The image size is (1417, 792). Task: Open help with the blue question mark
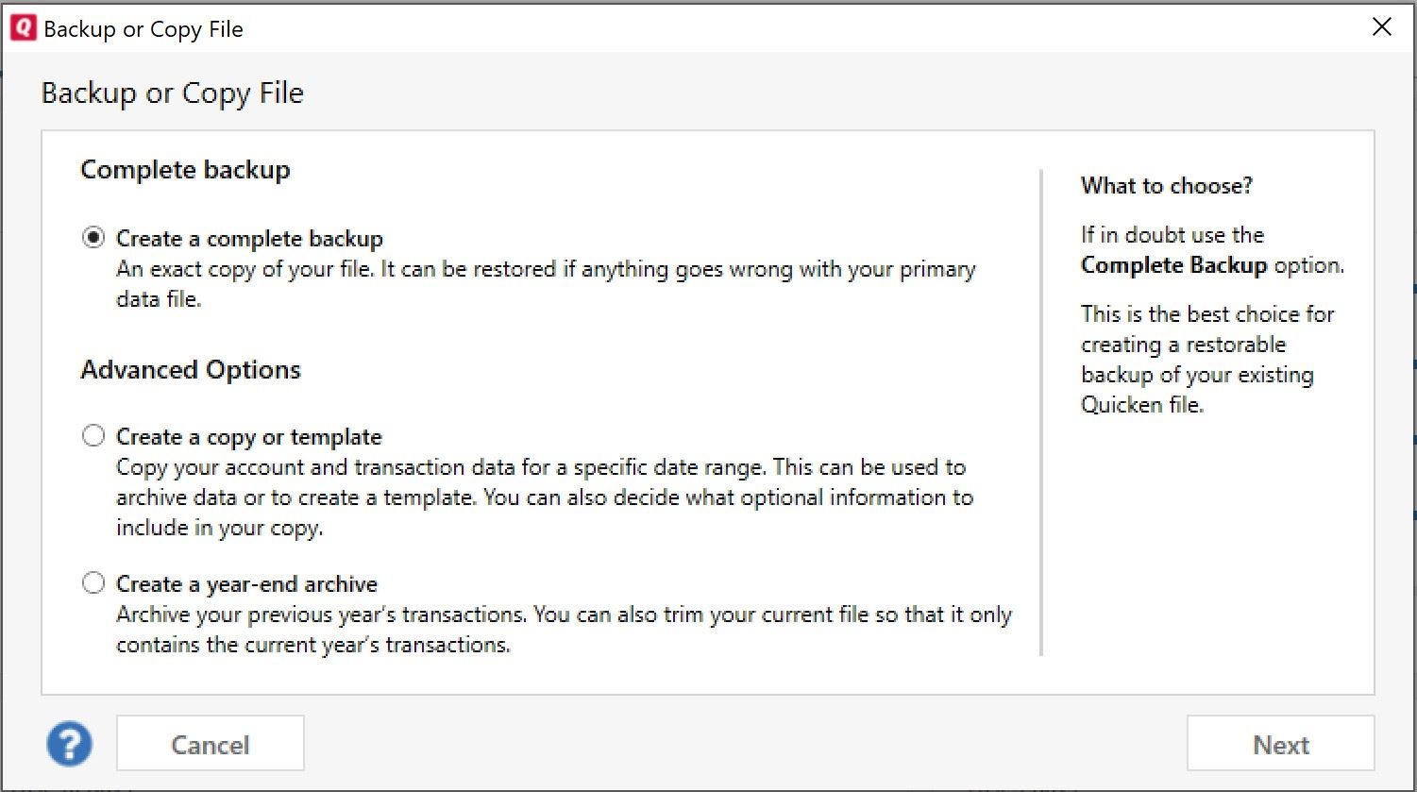pos(69,744)
